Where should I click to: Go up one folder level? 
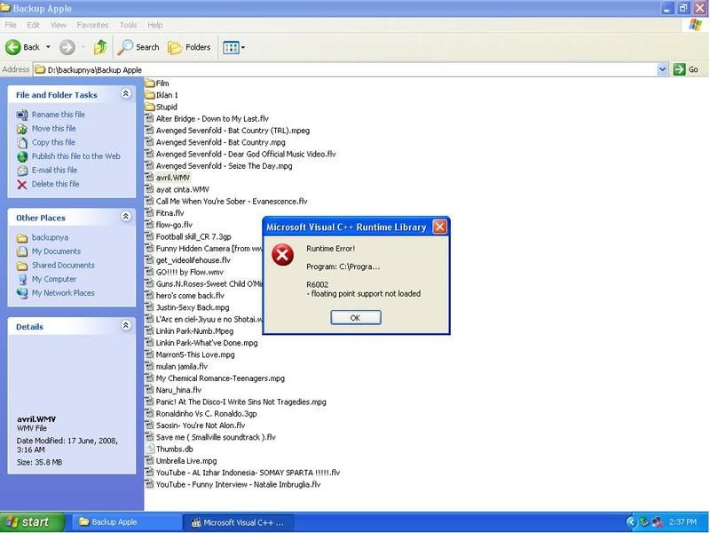[100, 47]
